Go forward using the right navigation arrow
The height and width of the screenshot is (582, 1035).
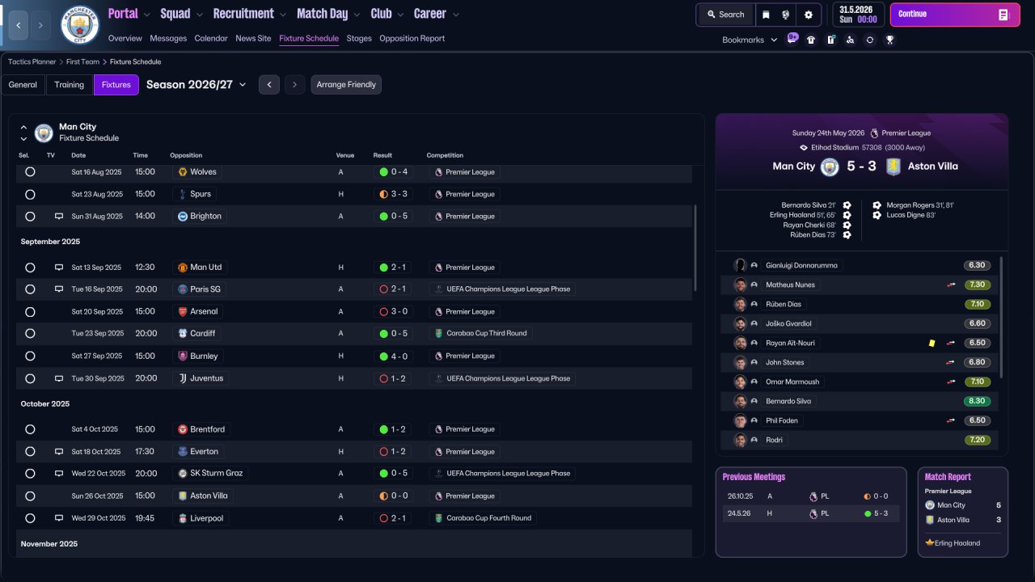(40, 25)
